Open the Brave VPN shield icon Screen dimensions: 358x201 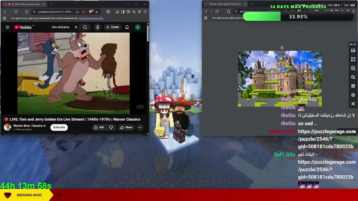(139, 12)
